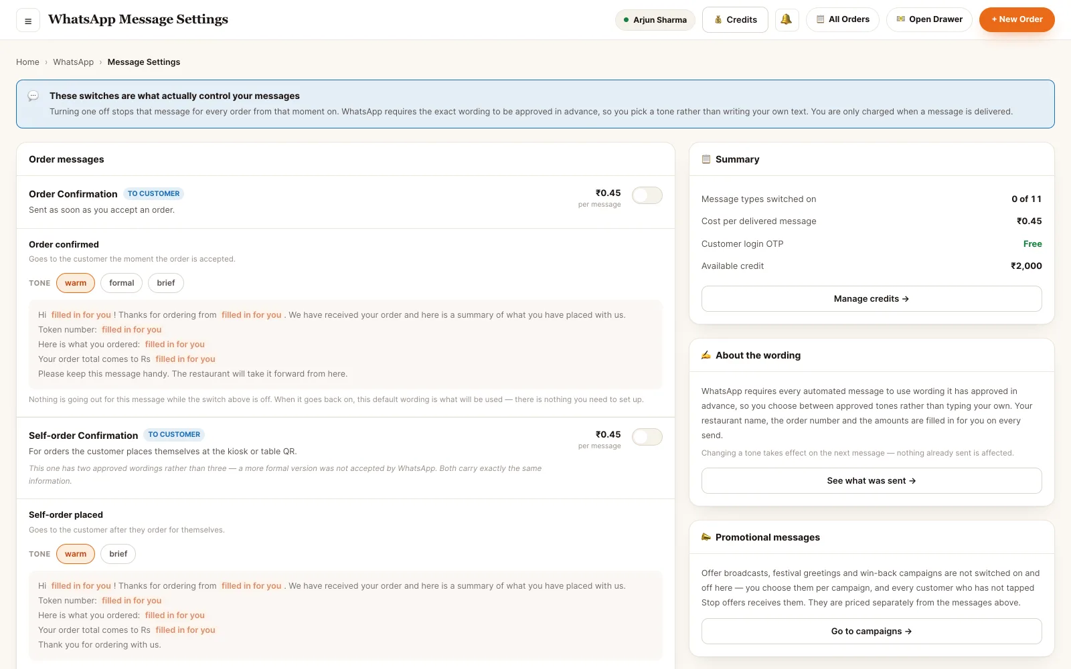Click the Summary panel icon

coord(706,159)
